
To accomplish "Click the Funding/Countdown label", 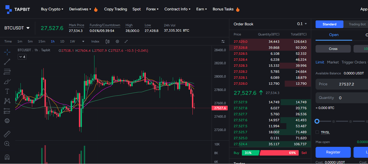I will [105, 25].
